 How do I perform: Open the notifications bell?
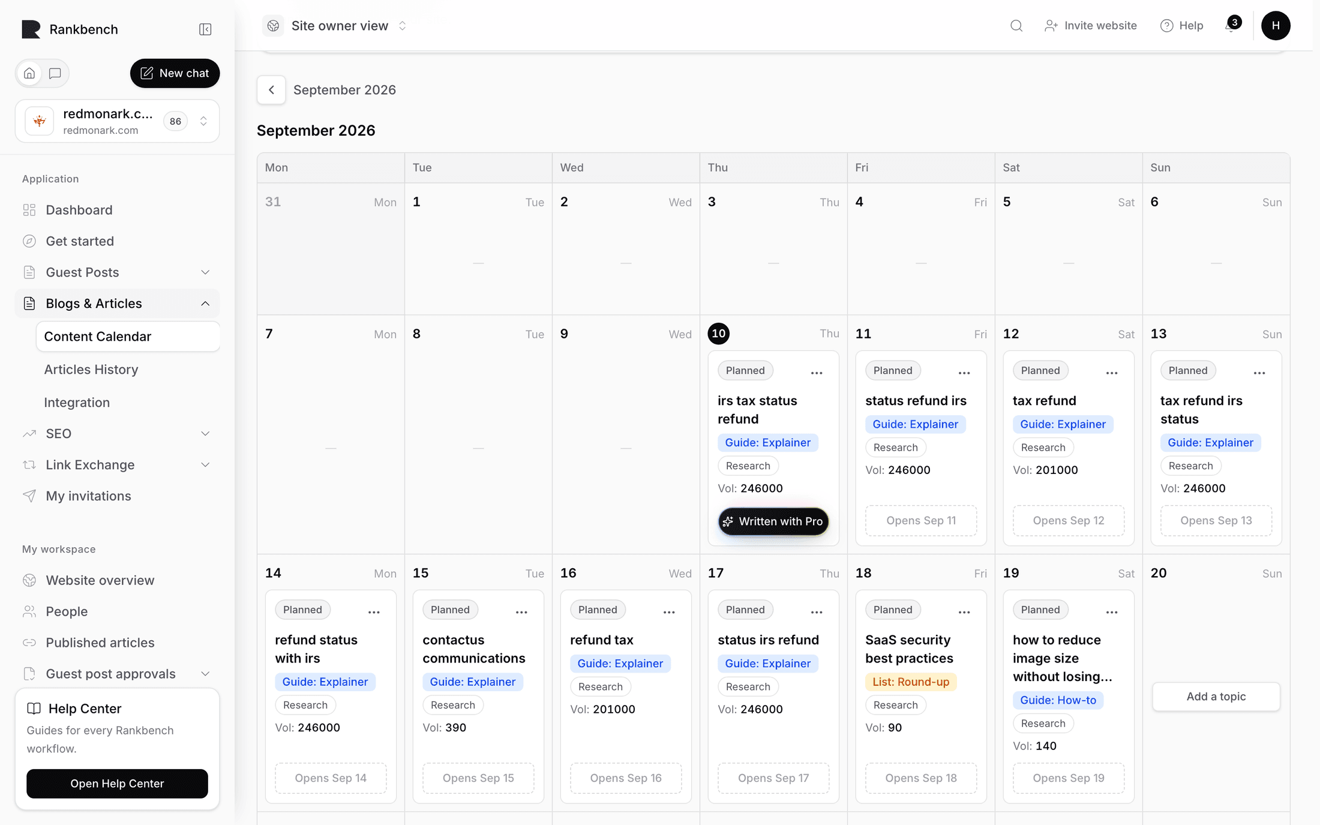tap(1232, 26)
